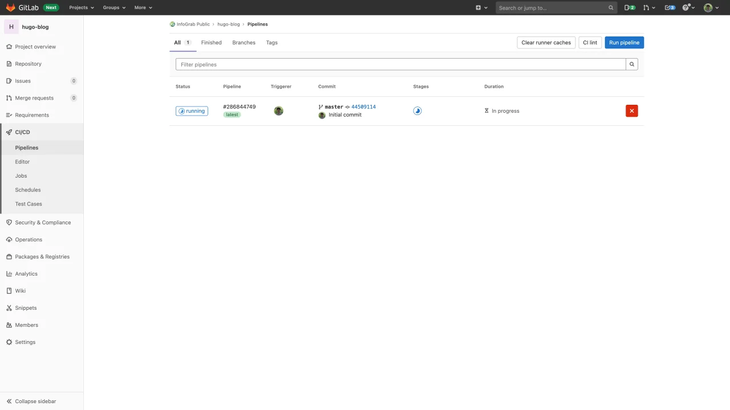Open the user avatar profile dropdown

[x=711, y=7]
